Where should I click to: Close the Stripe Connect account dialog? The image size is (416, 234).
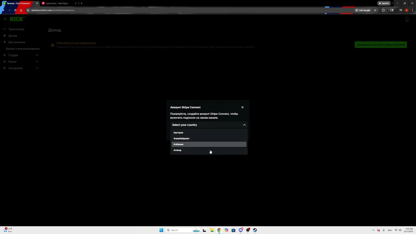[x=242, y=107]
